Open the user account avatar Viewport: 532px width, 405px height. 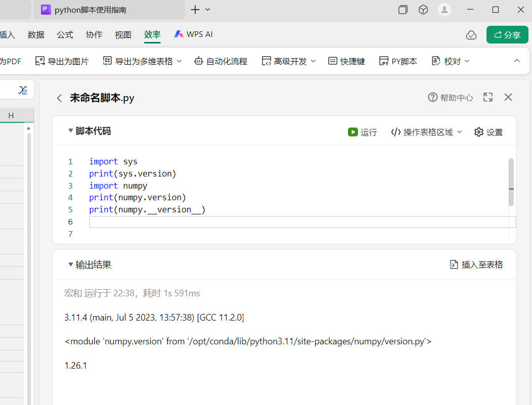click(x=444, y=10)
